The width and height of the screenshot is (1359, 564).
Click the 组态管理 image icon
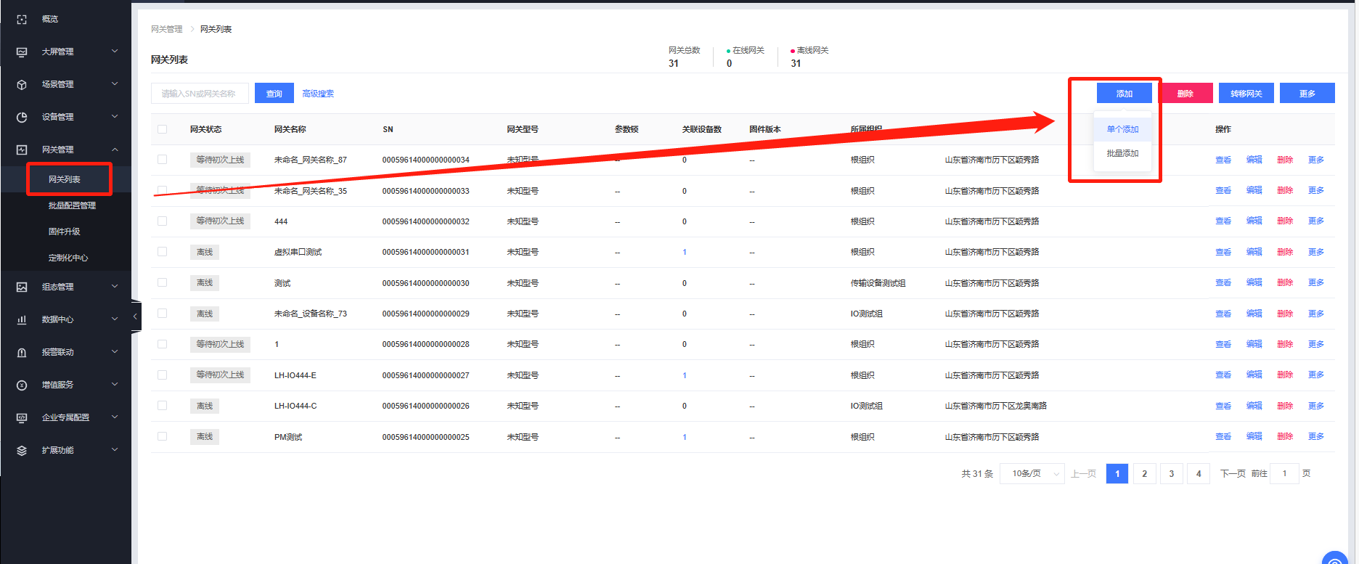point(22,287)
